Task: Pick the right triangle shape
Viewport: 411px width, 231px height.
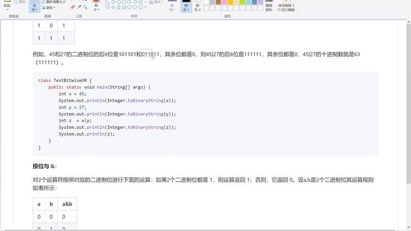Action: tap(107, 2)
